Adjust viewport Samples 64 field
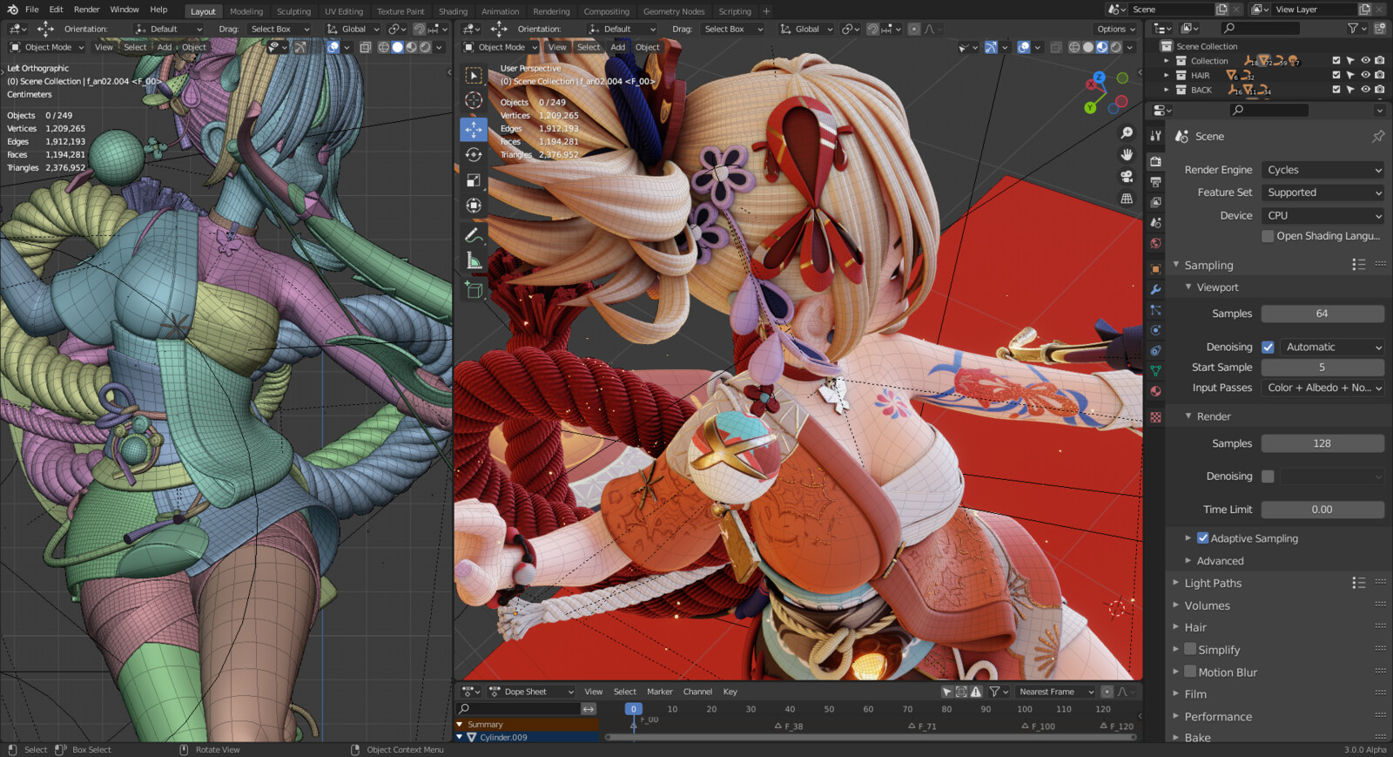This screenshot has height=757, width=1393. [x=1322, y=314]
